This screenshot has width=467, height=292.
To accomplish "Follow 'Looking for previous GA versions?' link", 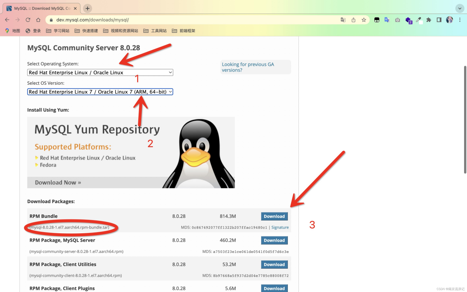I will [x=248, y=67].
